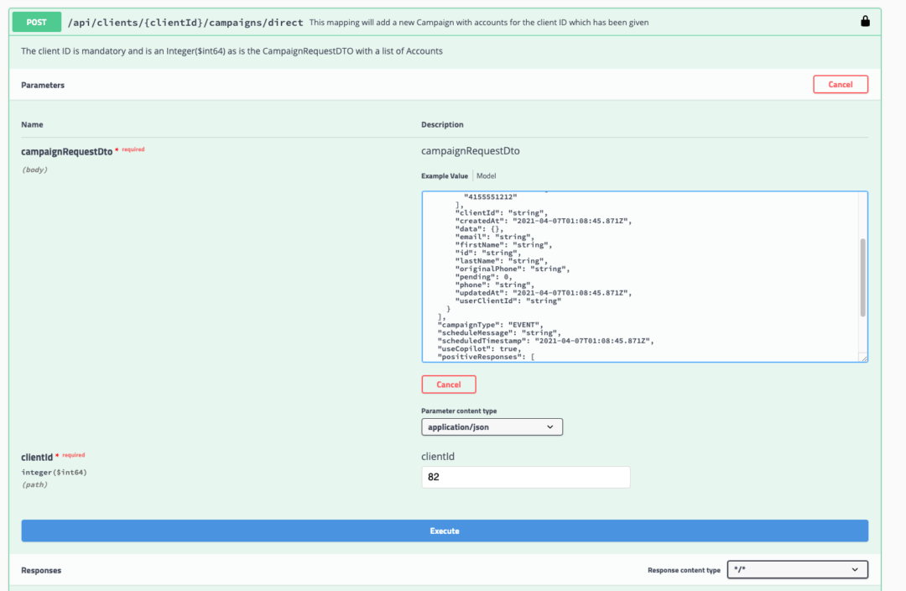This screenshot has width=906, height=591.
Task: Select the Parameters section title
Action: pos(42,85)
